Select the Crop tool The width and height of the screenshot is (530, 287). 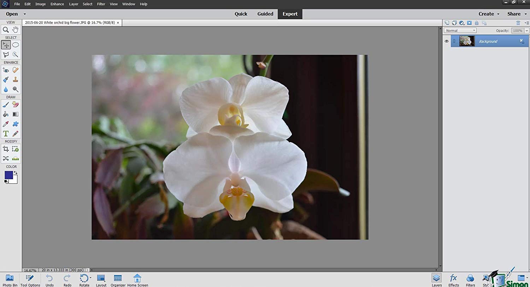(x=6, y=149)
